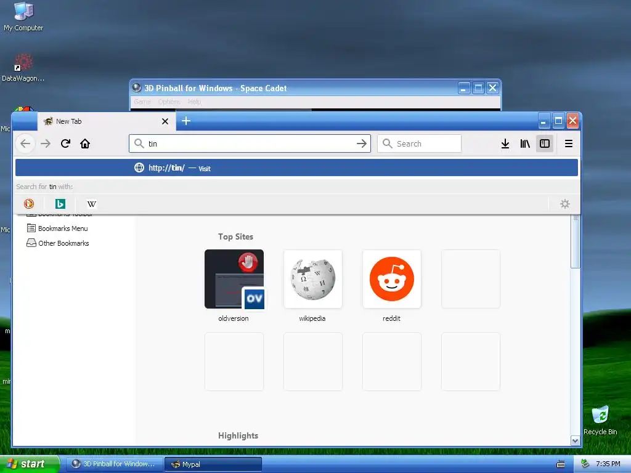Toggle the sidebar view button

(x=545, y=144)
